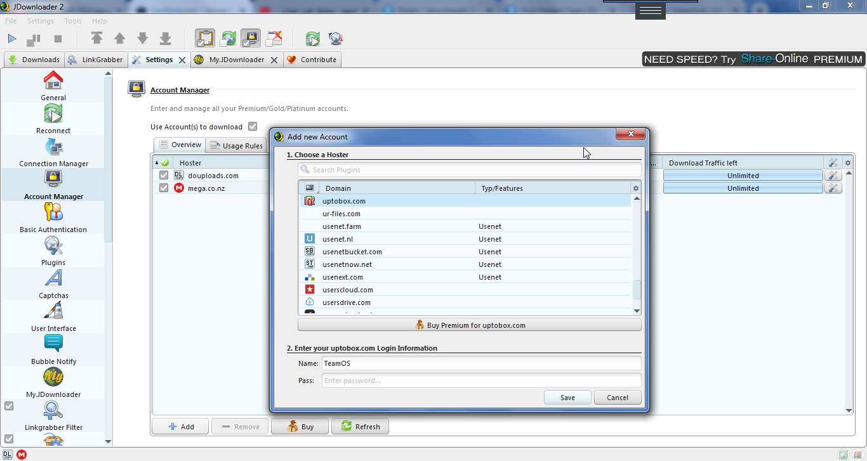Click the Refresh accounts button
Image resolution: width=867 pixels, height=461 pixels.
point(360,427)
